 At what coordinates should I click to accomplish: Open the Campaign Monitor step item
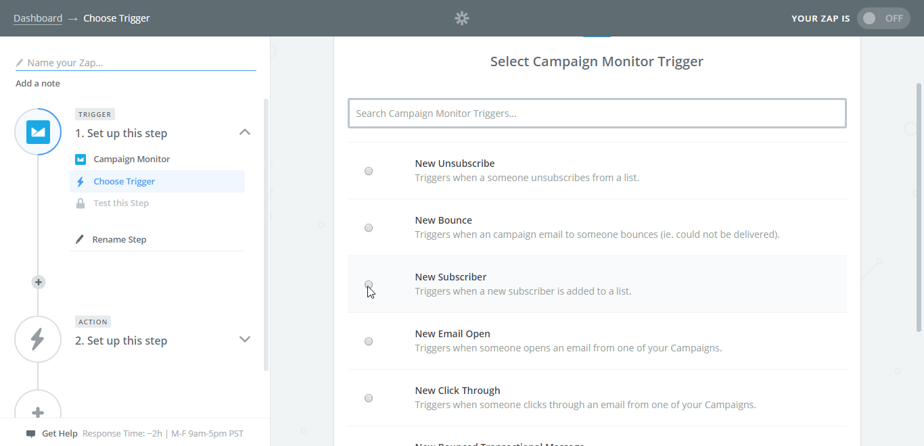[x=157, y=159]
